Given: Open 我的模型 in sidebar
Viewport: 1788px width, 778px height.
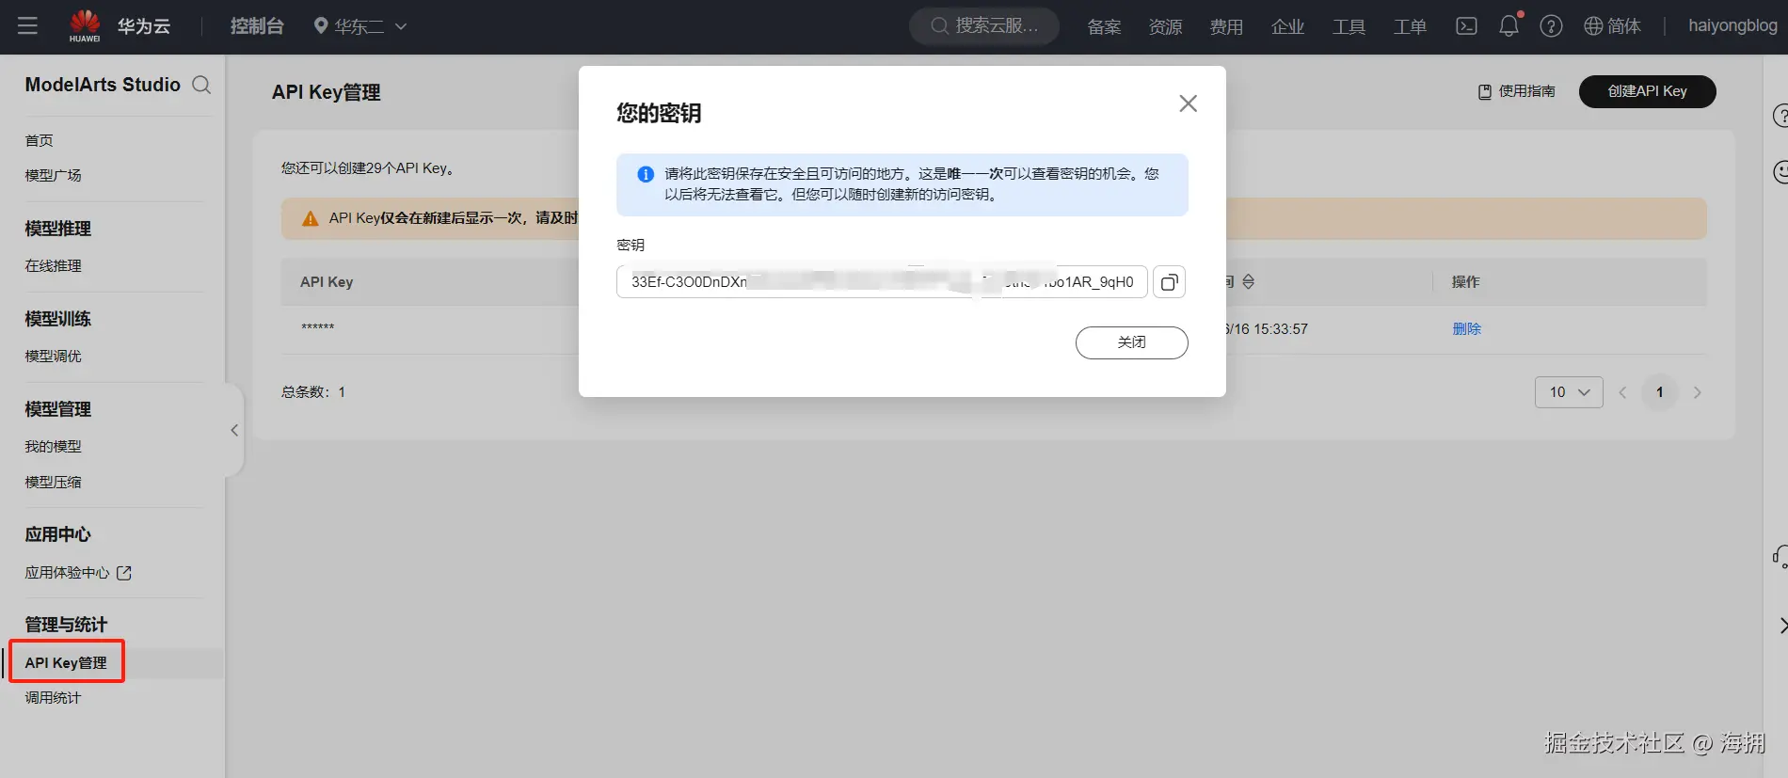Looking at the screenshot, I should (x=53, y=446).
